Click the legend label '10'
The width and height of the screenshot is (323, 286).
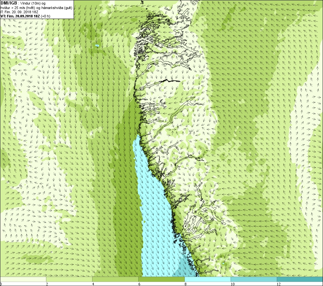click(x=233, y=284)
